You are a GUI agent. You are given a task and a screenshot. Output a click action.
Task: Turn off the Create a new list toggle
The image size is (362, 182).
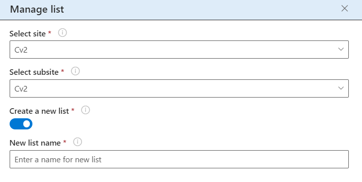click(21, 124)
